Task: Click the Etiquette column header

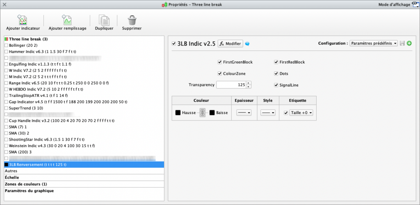Action: click(298, 101)
